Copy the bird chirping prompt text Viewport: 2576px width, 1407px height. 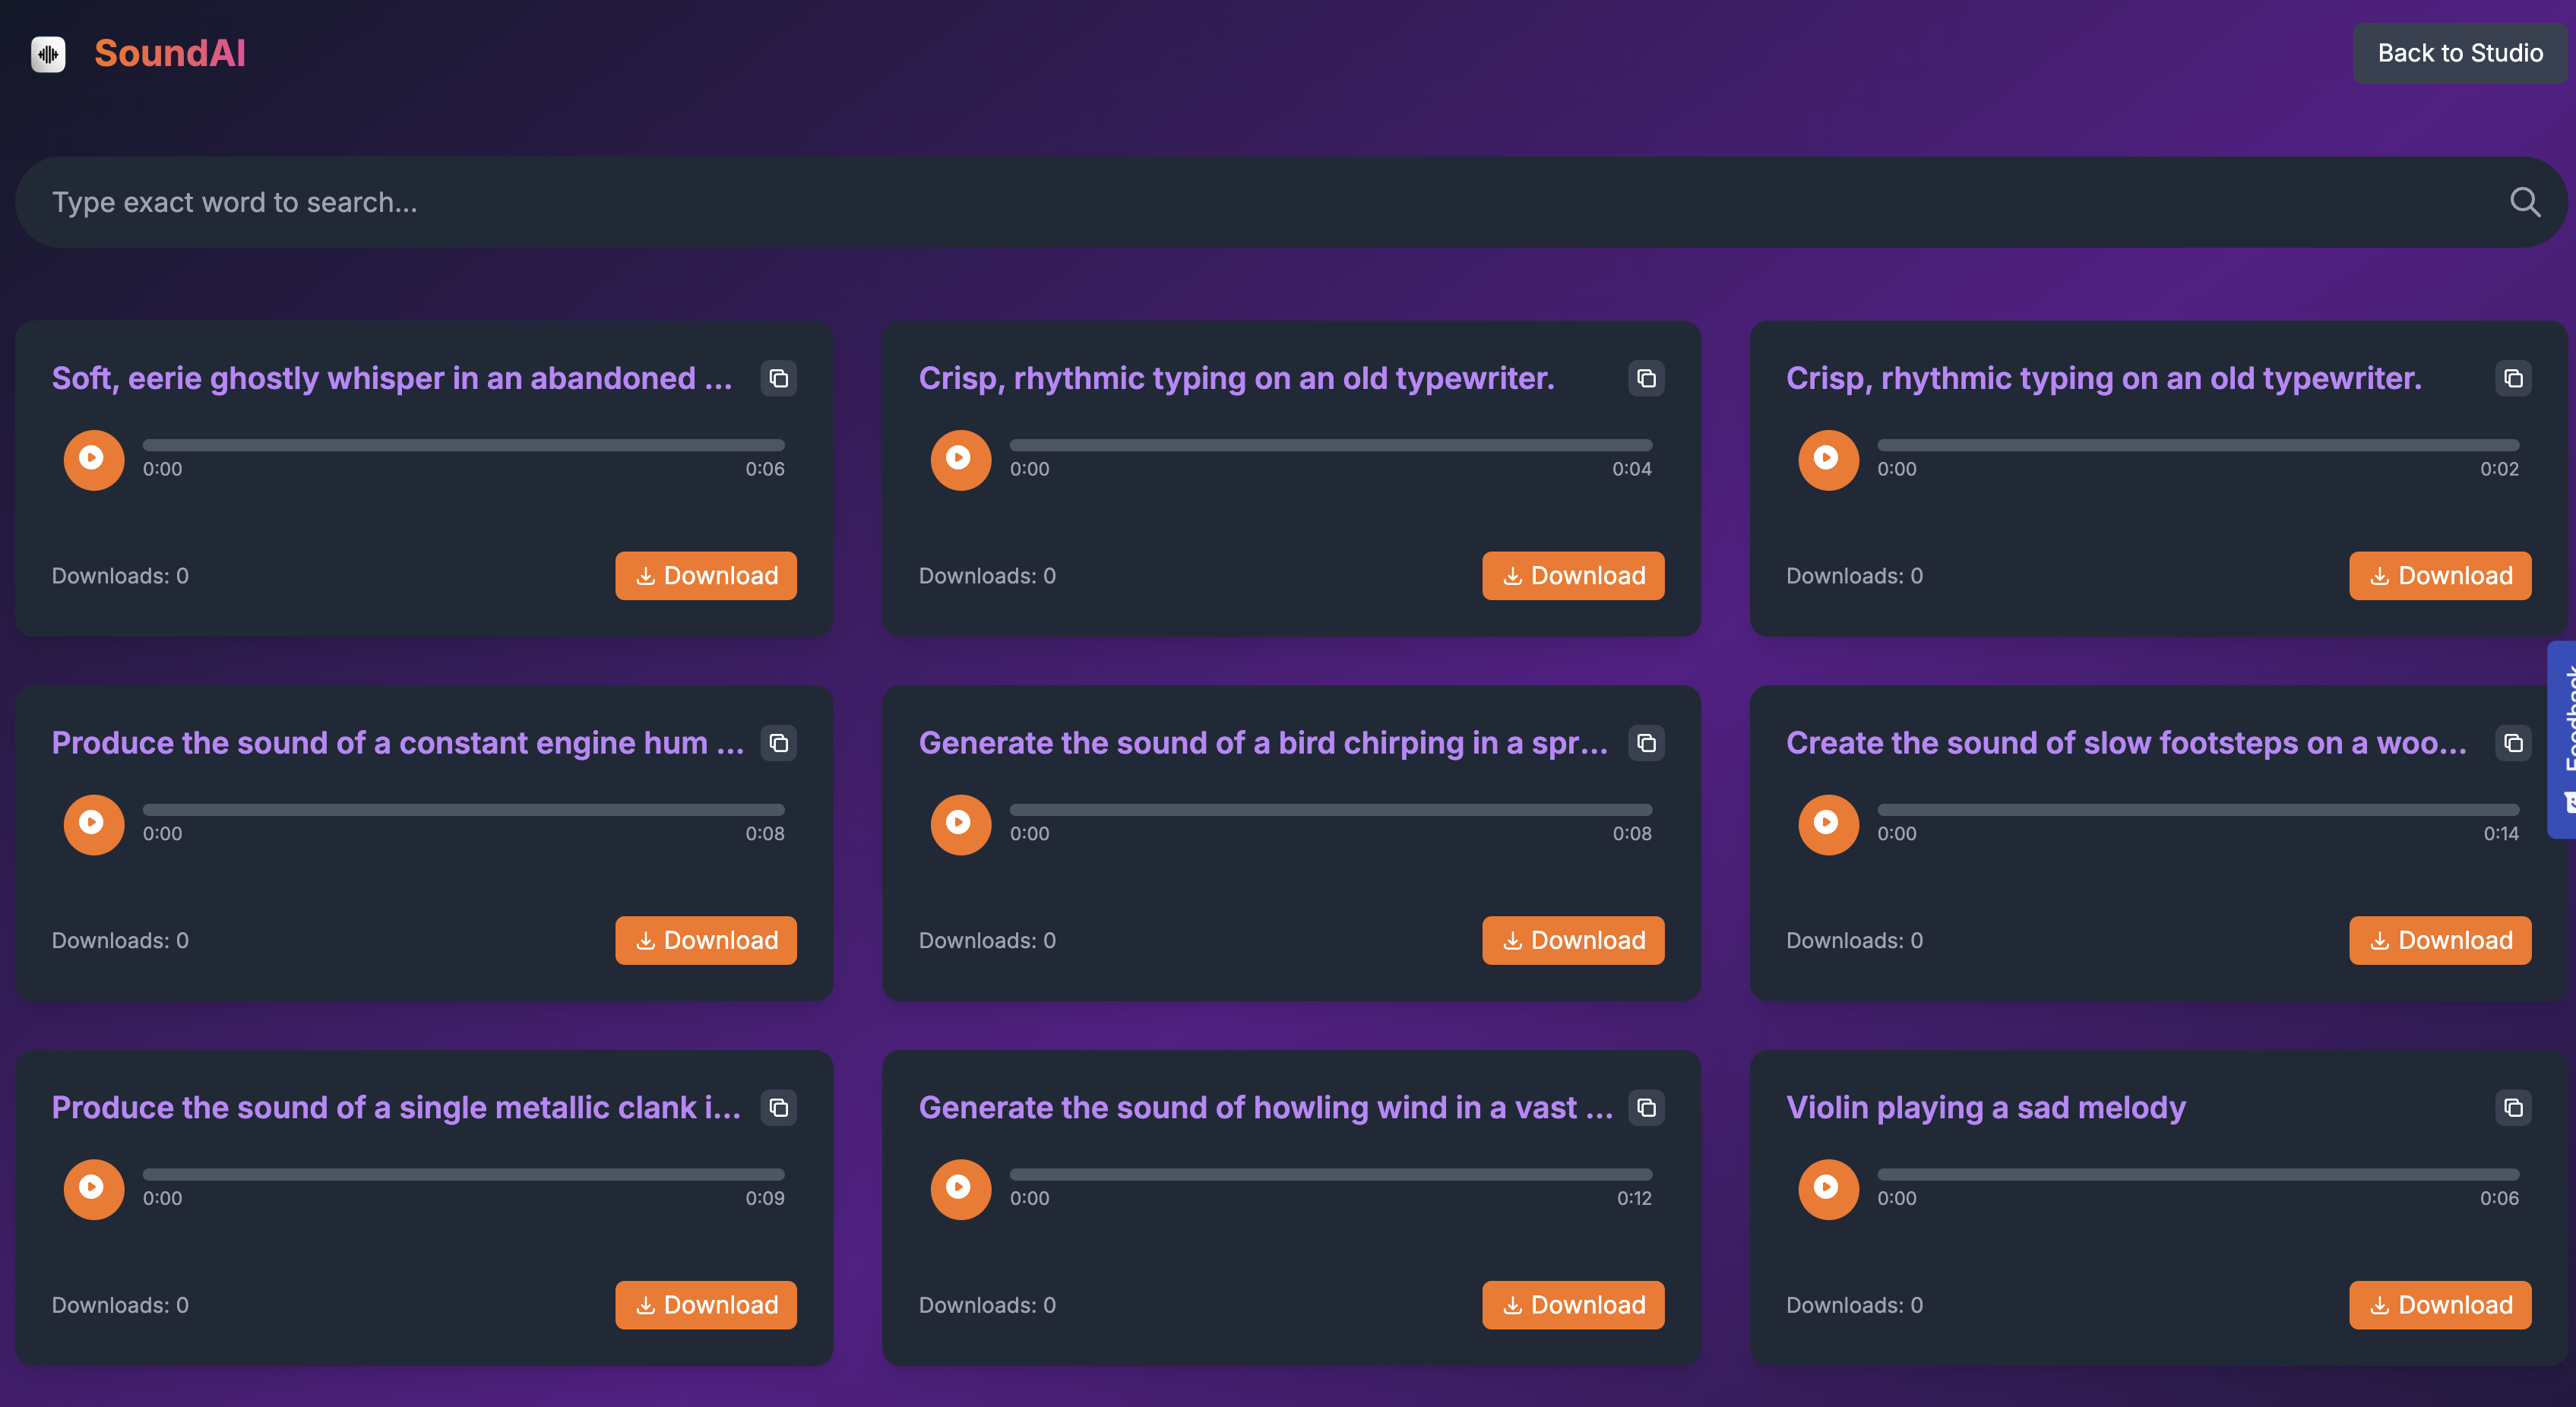pos(1646,743)
